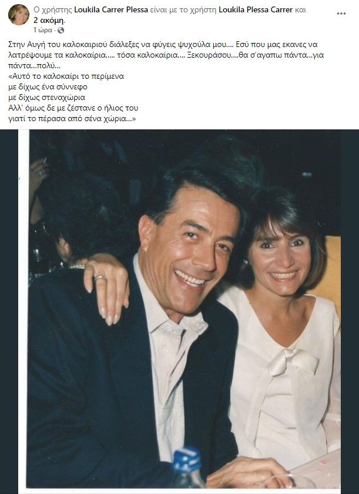The width and height of the screenshot is (359, 494).
Task: Click the dark right margin beside the photo
Action: pos(350,312)
